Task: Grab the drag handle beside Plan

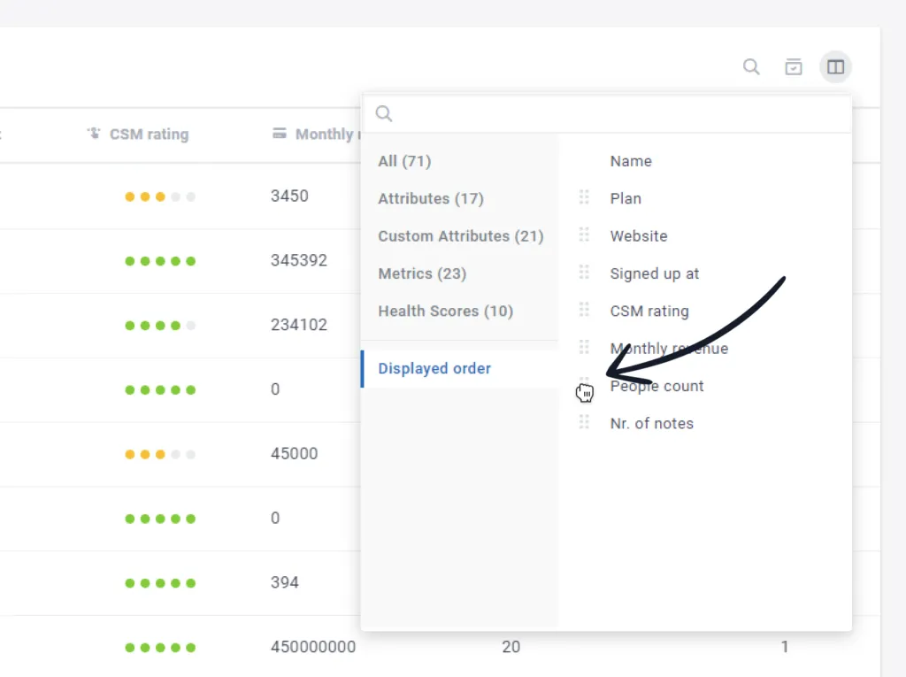Action: 584,197
